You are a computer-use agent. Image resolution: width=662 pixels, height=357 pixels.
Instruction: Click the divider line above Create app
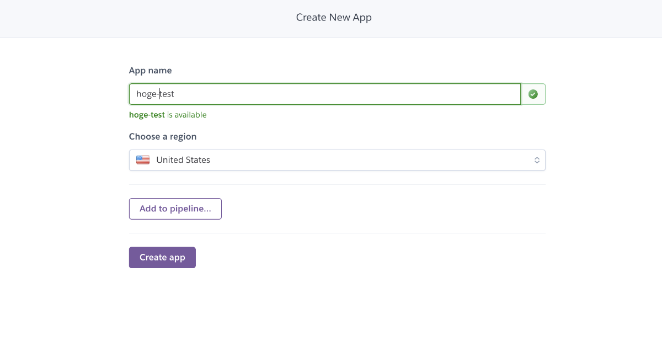tap(337, 233)
